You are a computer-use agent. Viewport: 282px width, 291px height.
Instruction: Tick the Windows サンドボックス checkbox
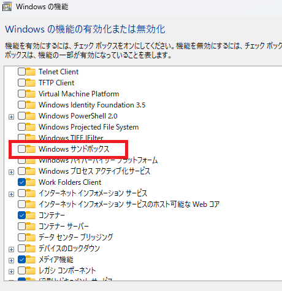21,149
